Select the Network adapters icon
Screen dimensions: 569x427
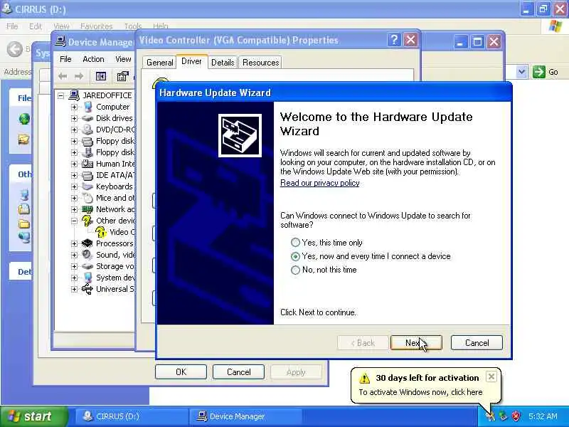(87, 209)
